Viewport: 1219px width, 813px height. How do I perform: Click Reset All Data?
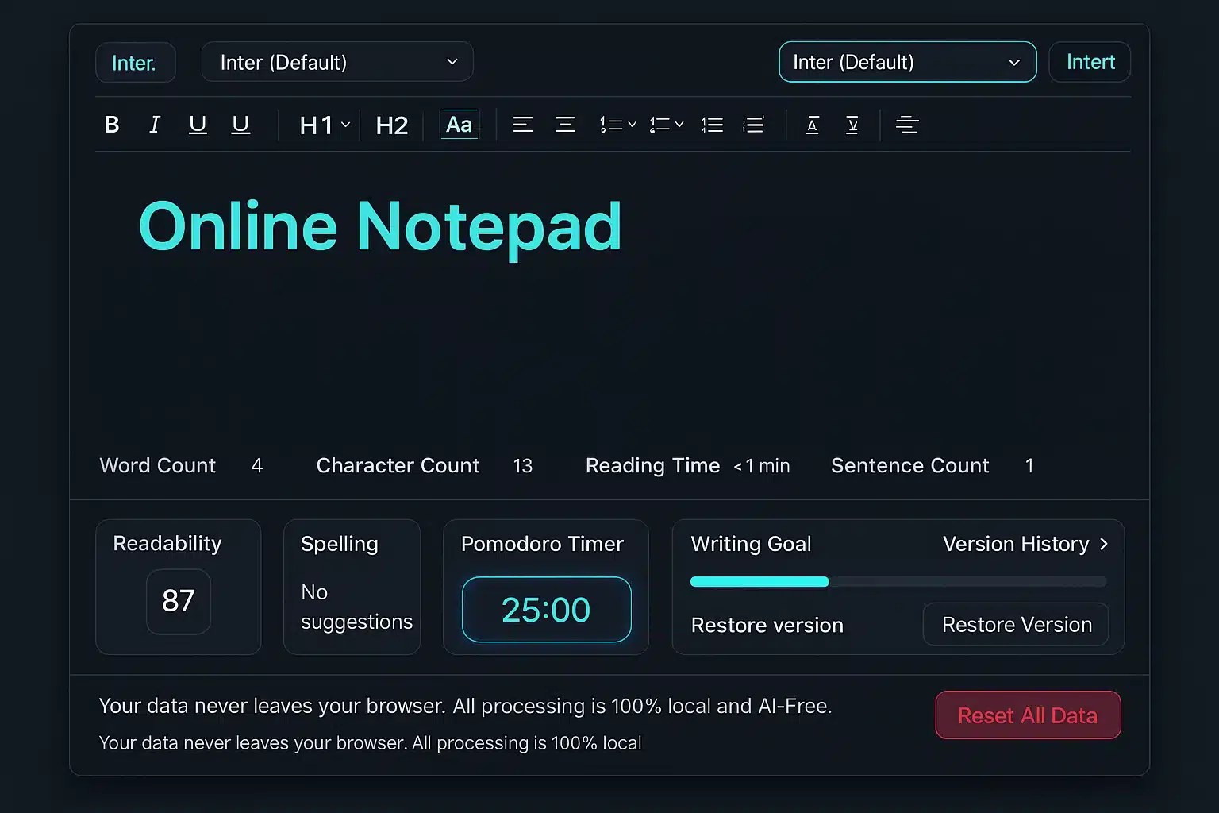pos(1027,715)
